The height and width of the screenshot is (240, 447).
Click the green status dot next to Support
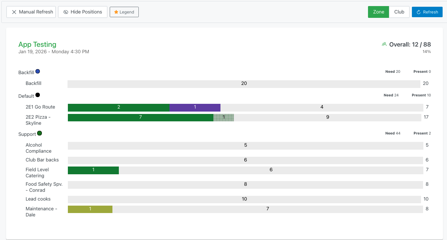(40, 133)
